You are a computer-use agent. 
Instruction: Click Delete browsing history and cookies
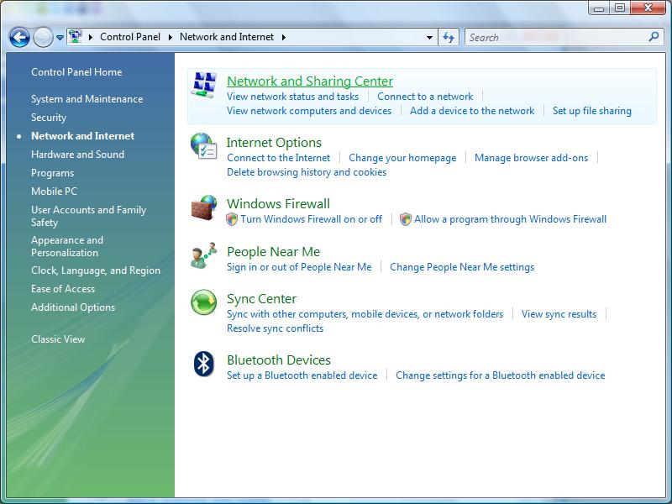coord(307,172)
